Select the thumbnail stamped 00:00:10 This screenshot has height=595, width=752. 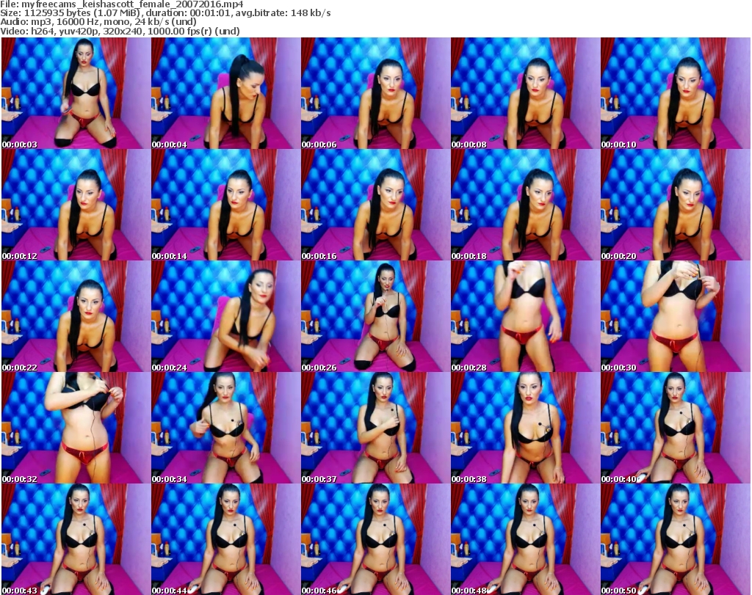click(676, 93)
